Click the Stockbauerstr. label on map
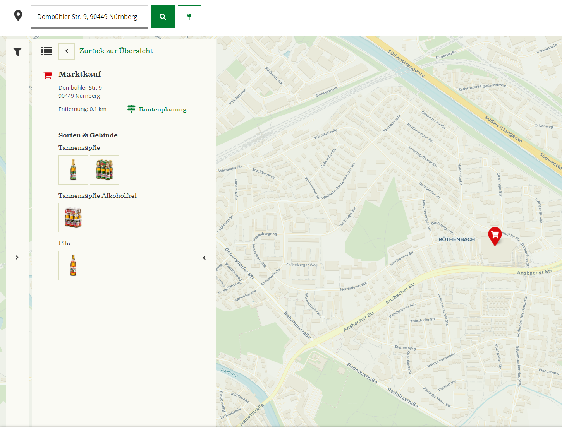 pyautogui.click(x=264, y=173)
